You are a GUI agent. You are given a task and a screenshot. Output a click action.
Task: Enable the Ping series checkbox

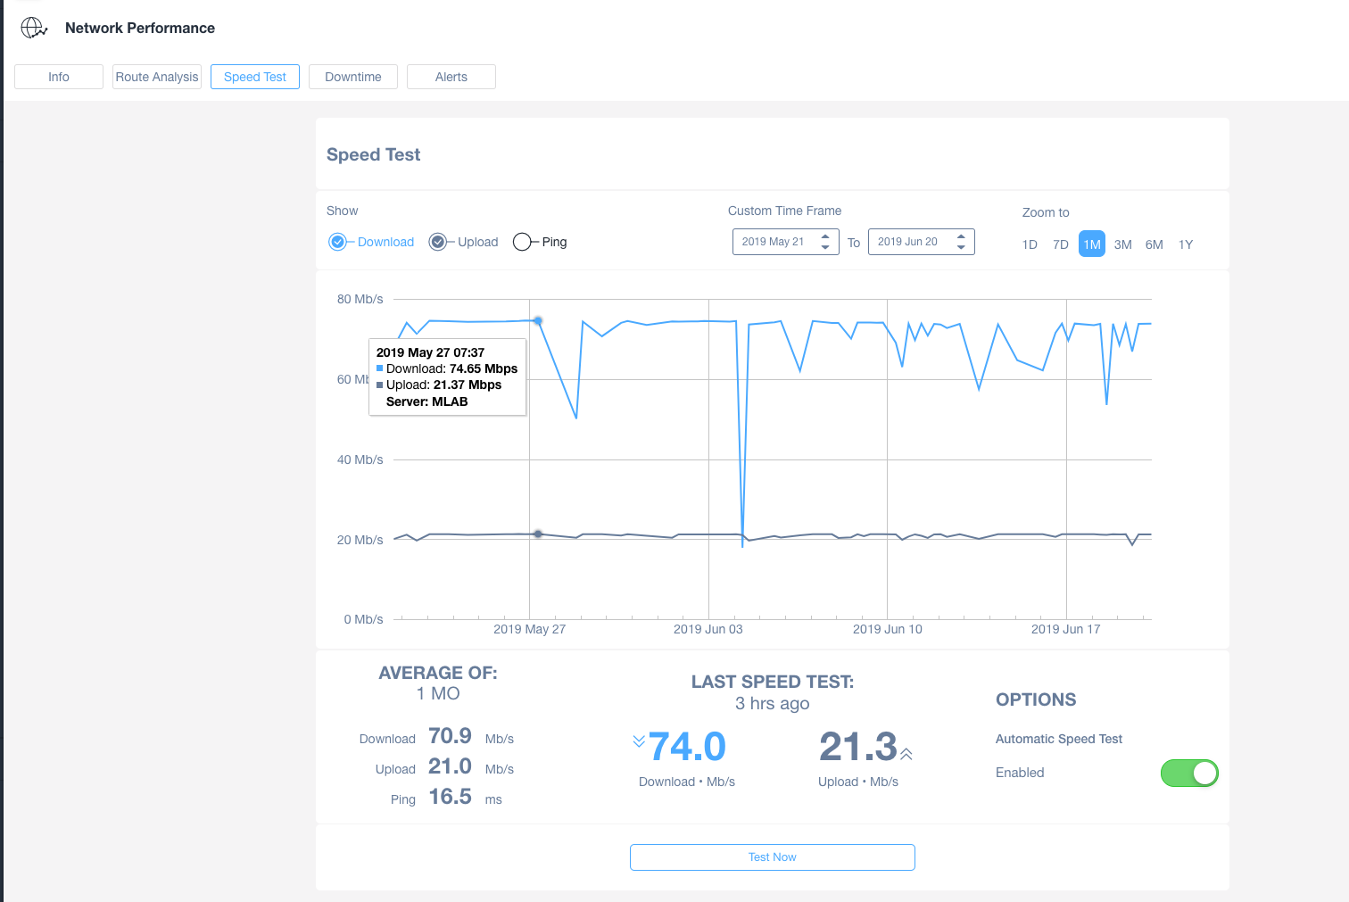click(522, 242)
